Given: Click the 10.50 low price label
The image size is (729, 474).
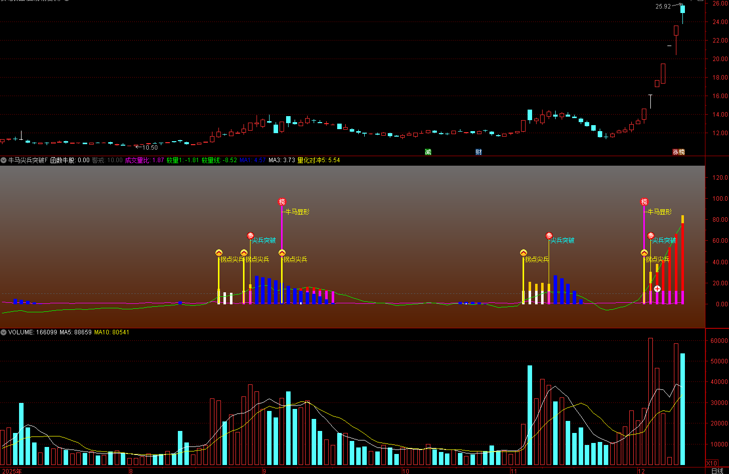Looking at the screenshot, I should (150, 147).
